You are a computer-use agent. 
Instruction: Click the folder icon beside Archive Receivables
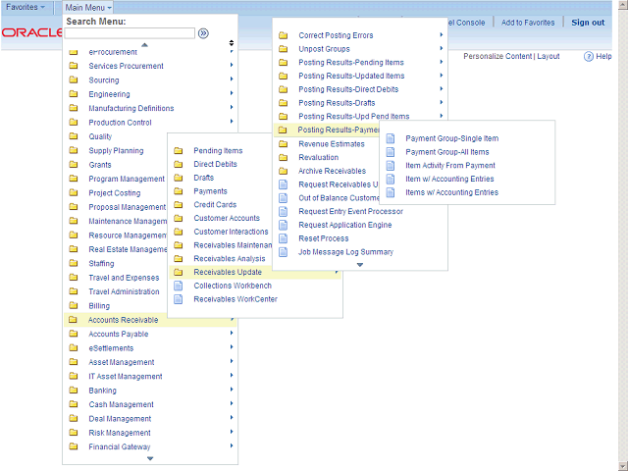(x=284, y=171)
